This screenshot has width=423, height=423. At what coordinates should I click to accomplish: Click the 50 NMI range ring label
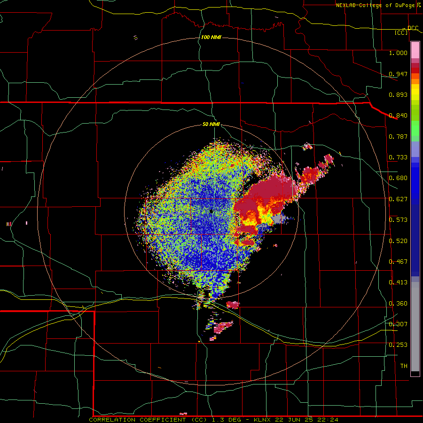coord(211,125)
